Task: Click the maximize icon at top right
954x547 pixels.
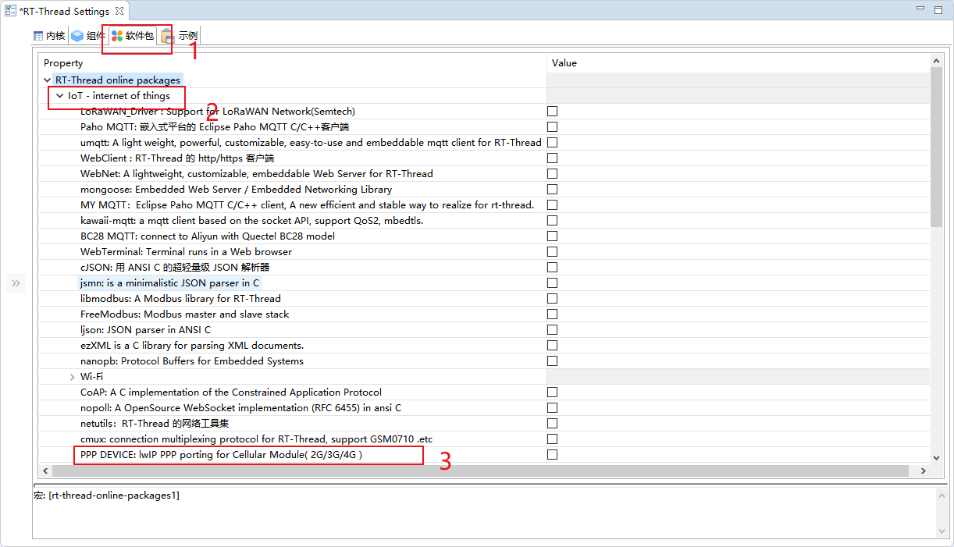Action: tap(939, 9)
